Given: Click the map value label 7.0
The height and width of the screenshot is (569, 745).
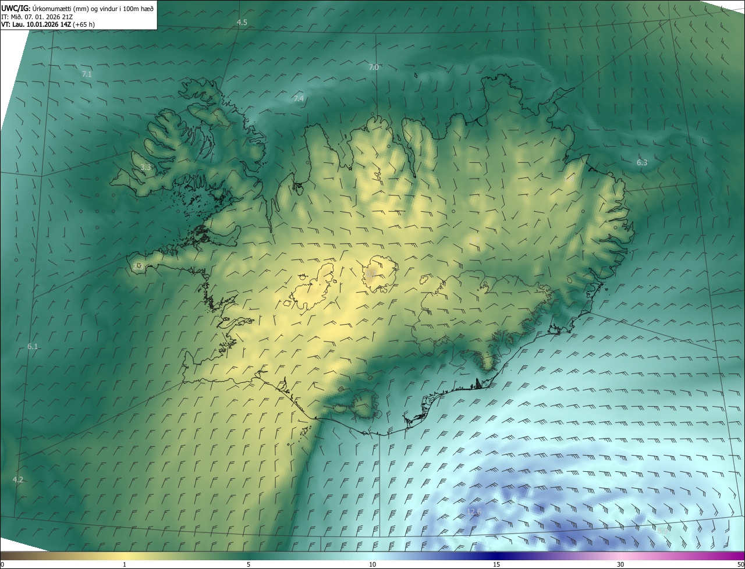Looking at the screenshot, I should coord(374,67).
